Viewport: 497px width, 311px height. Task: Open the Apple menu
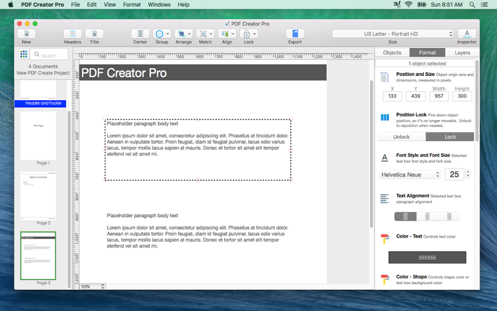[11, 4]
